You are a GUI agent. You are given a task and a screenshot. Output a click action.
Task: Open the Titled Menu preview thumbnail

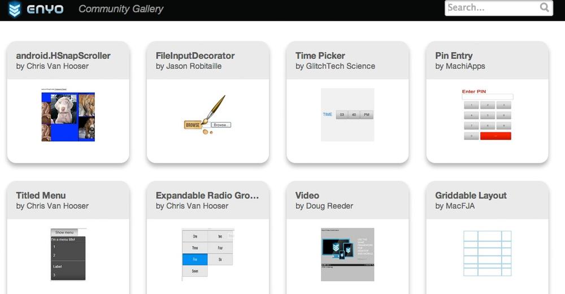click(x=68, y=254)
